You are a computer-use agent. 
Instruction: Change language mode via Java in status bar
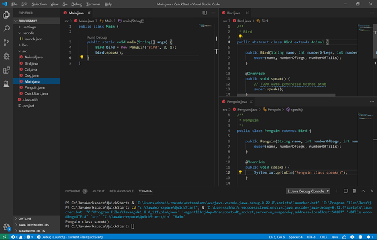coord(335,237)
